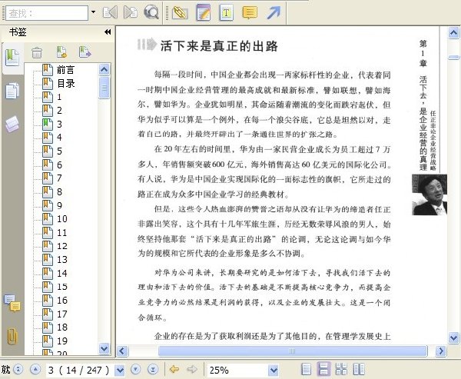Click bookmark list scroll up arrow

tap(104, 70)
